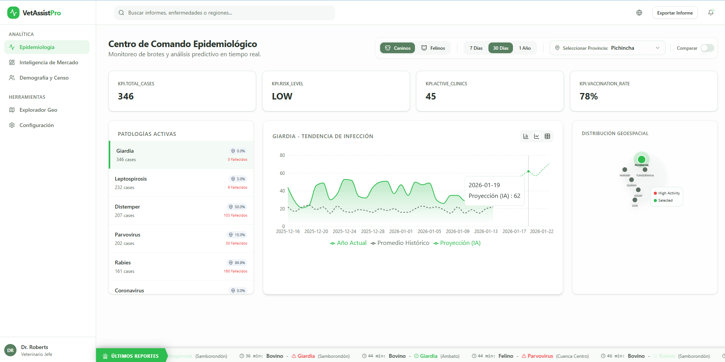Select the 7 Días time range

point(476,48)
